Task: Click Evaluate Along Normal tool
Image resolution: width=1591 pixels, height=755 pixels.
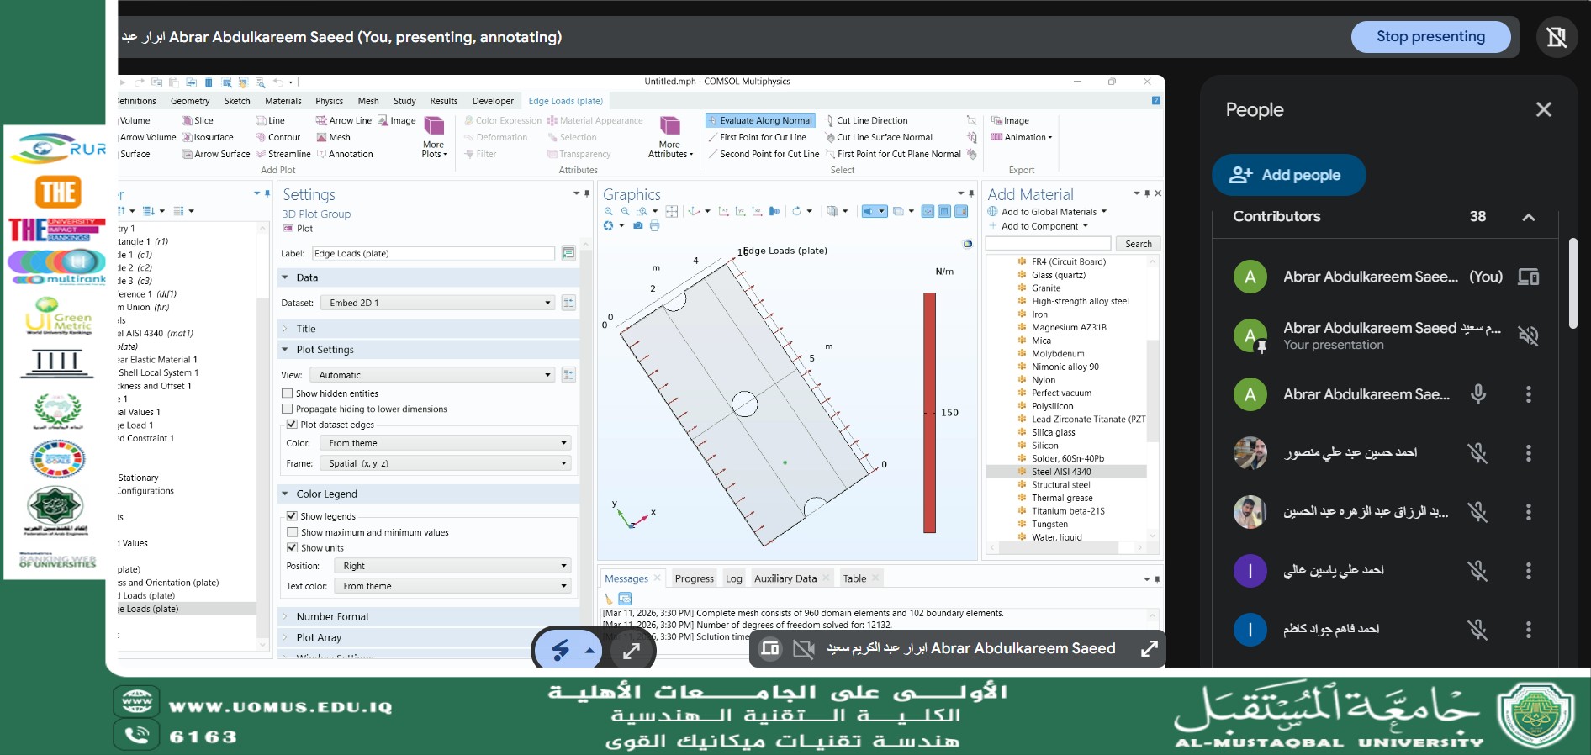Action: pos(759,120)
